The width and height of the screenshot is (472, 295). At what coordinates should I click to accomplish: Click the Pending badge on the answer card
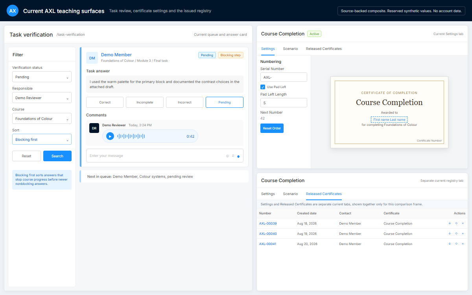(x=207, y=55)
